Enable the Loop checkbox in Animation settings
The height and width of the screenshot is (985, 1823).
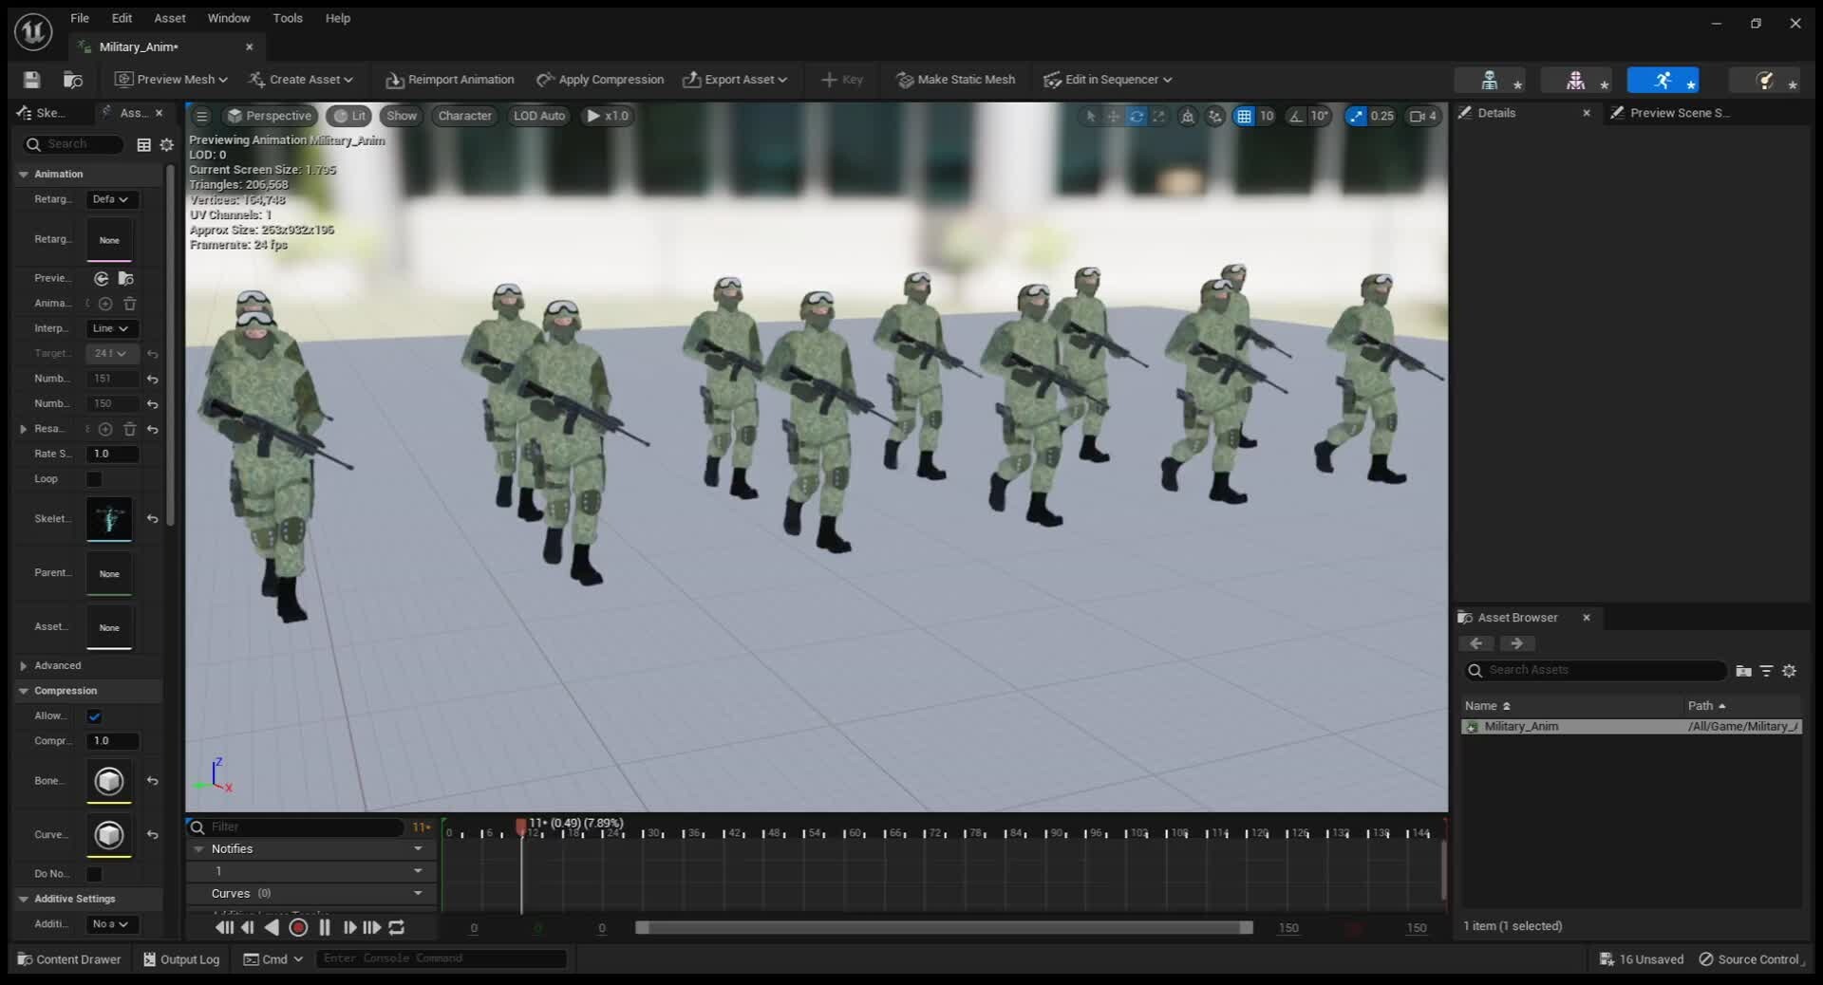[94, 479]
